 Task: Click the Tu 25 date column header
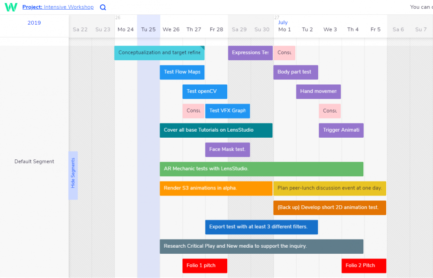(148, 29)
